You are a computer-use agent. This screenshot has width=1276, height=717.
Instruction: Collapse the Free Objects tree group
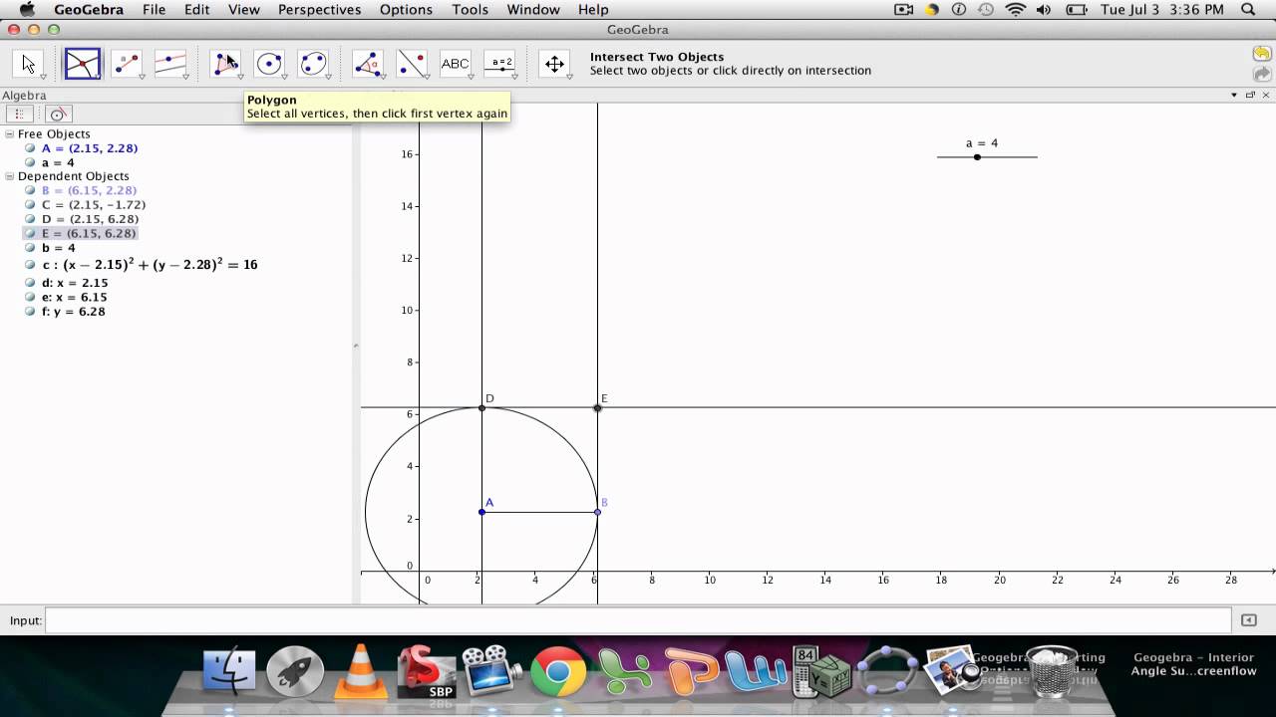click(x=10, y=133)
